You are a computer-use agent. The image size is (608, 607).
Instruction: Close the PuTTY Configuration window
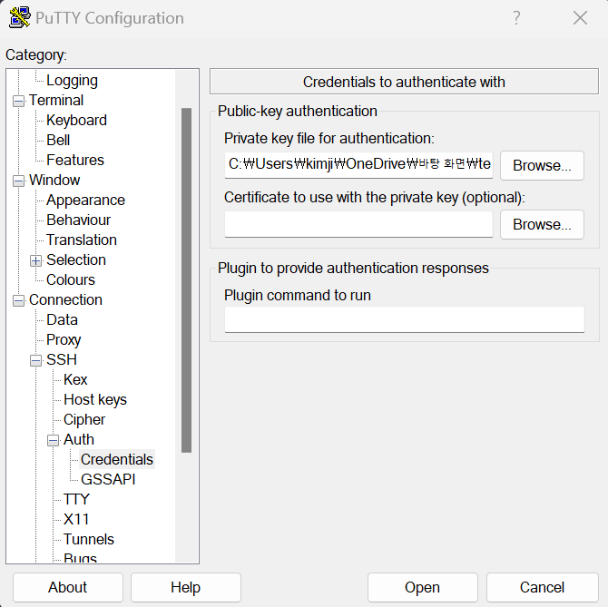[x=580, y=18]
